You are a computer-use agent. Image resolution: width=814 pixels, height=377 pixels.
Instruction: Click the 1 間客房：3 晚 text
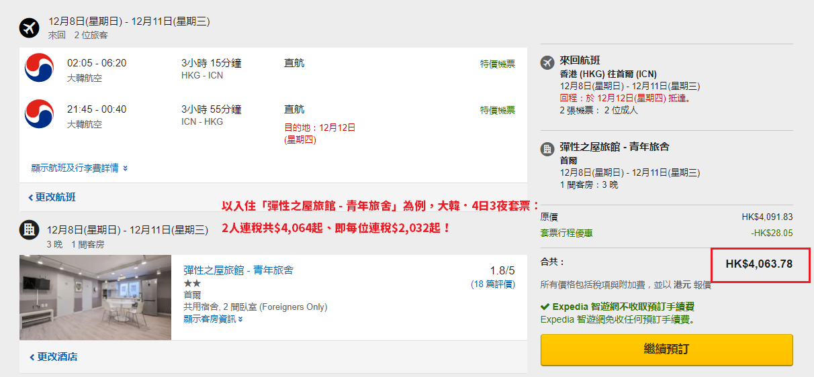pyautogui.click(x=589, y=184)
